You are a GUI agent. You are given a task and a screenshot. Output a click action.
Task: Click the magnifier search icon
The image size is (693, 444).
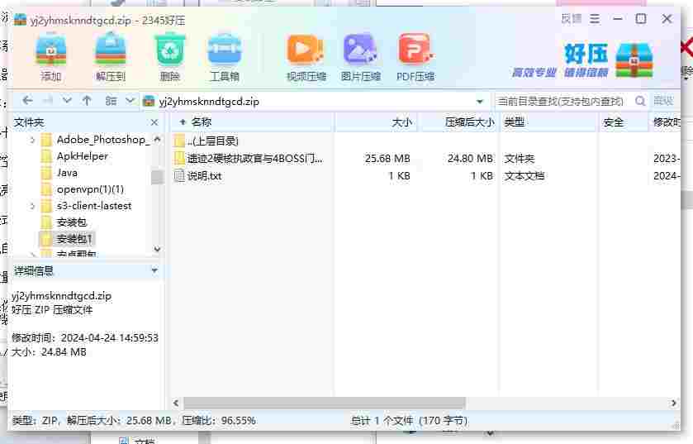click(640, 101)
